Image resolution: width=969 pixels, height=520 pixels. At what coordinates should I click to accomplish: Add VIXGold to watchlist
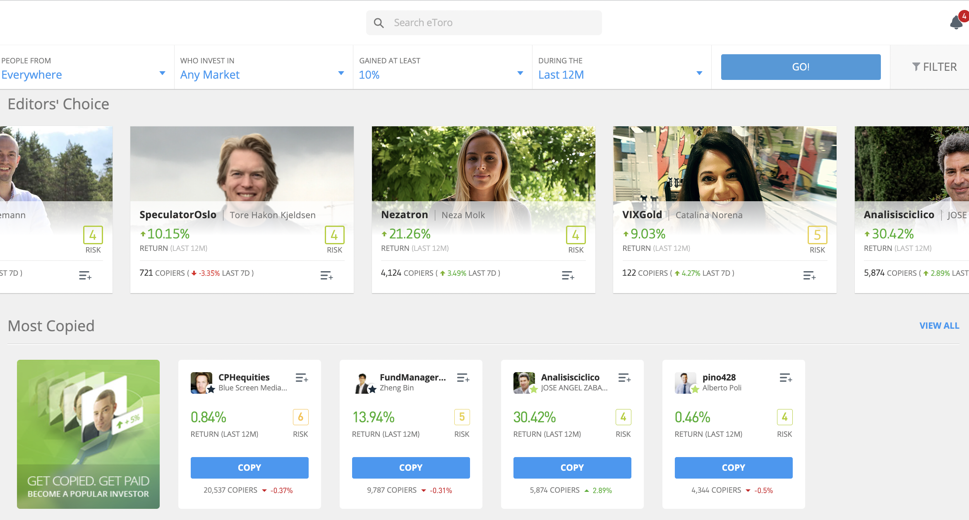(809, 275)
